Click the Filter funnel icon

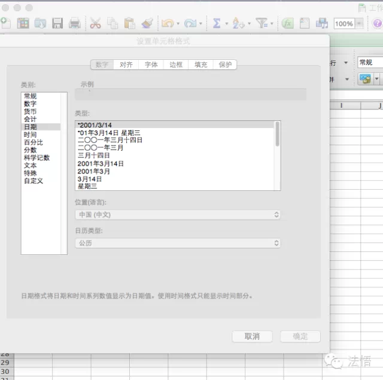(x=262, y=23)
